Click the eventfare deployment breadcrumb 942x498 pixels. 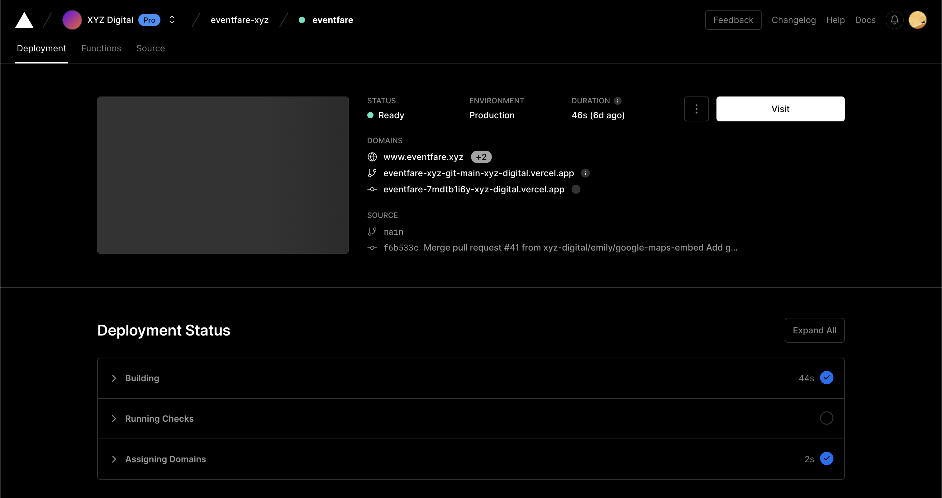(332, 20)
